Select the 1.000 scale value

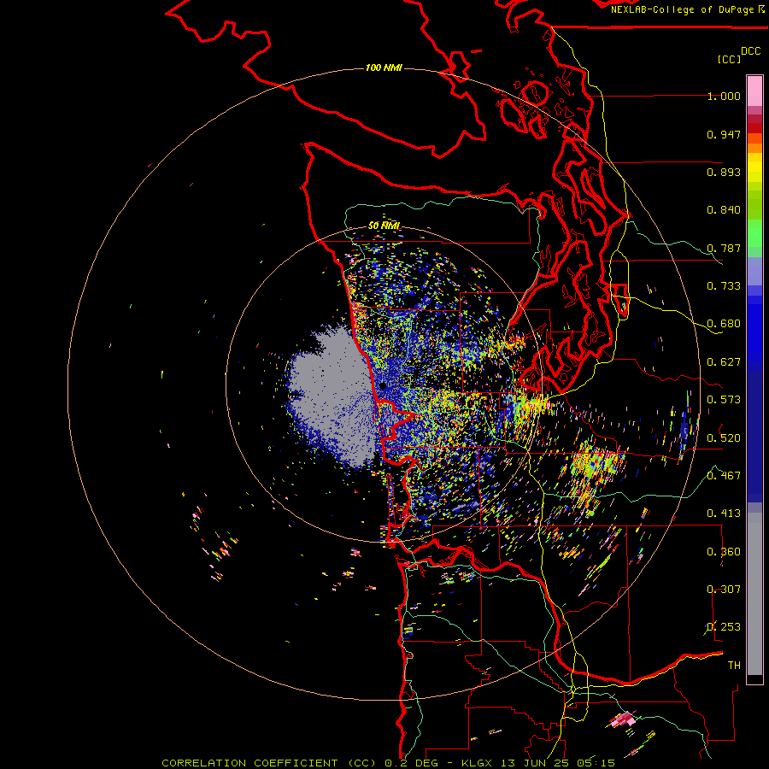coord(724,96)
